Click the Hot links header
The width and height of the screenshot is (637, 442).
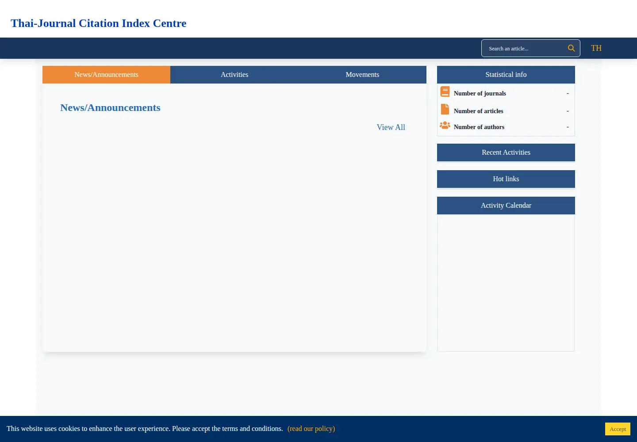click(x=506, y=179)
